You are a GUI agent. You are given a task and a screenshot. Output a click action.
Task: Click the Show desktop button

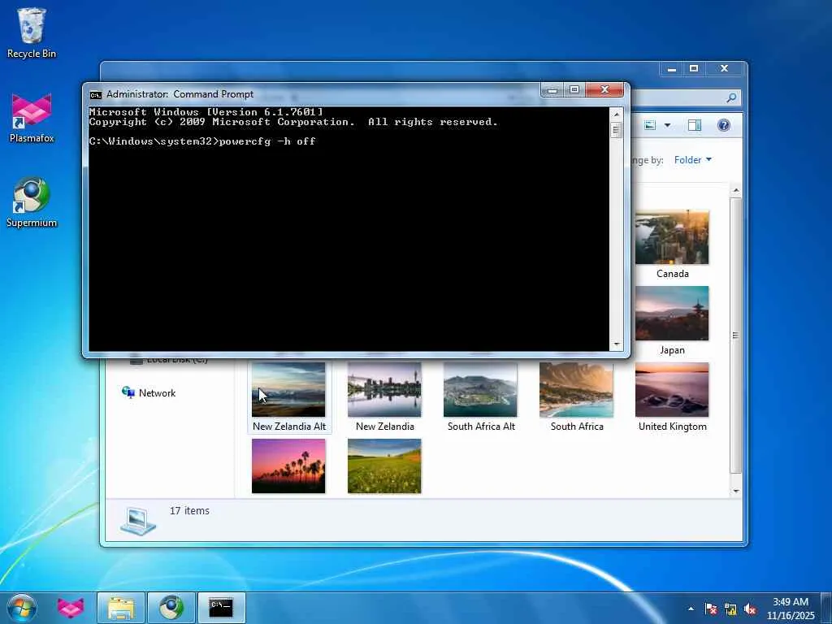[x=827, y=608]
